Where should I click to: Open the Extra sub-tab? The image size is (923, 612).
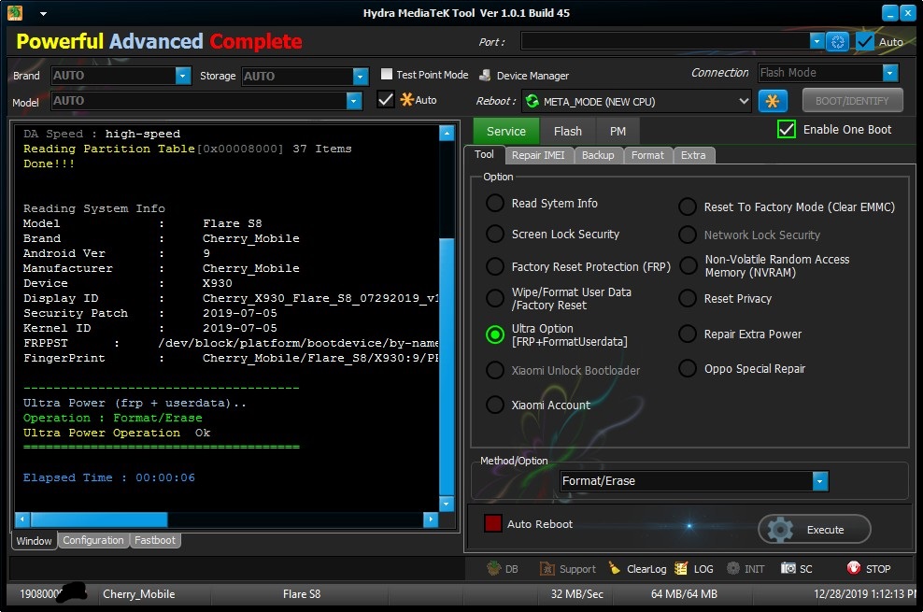click(693, 155)
